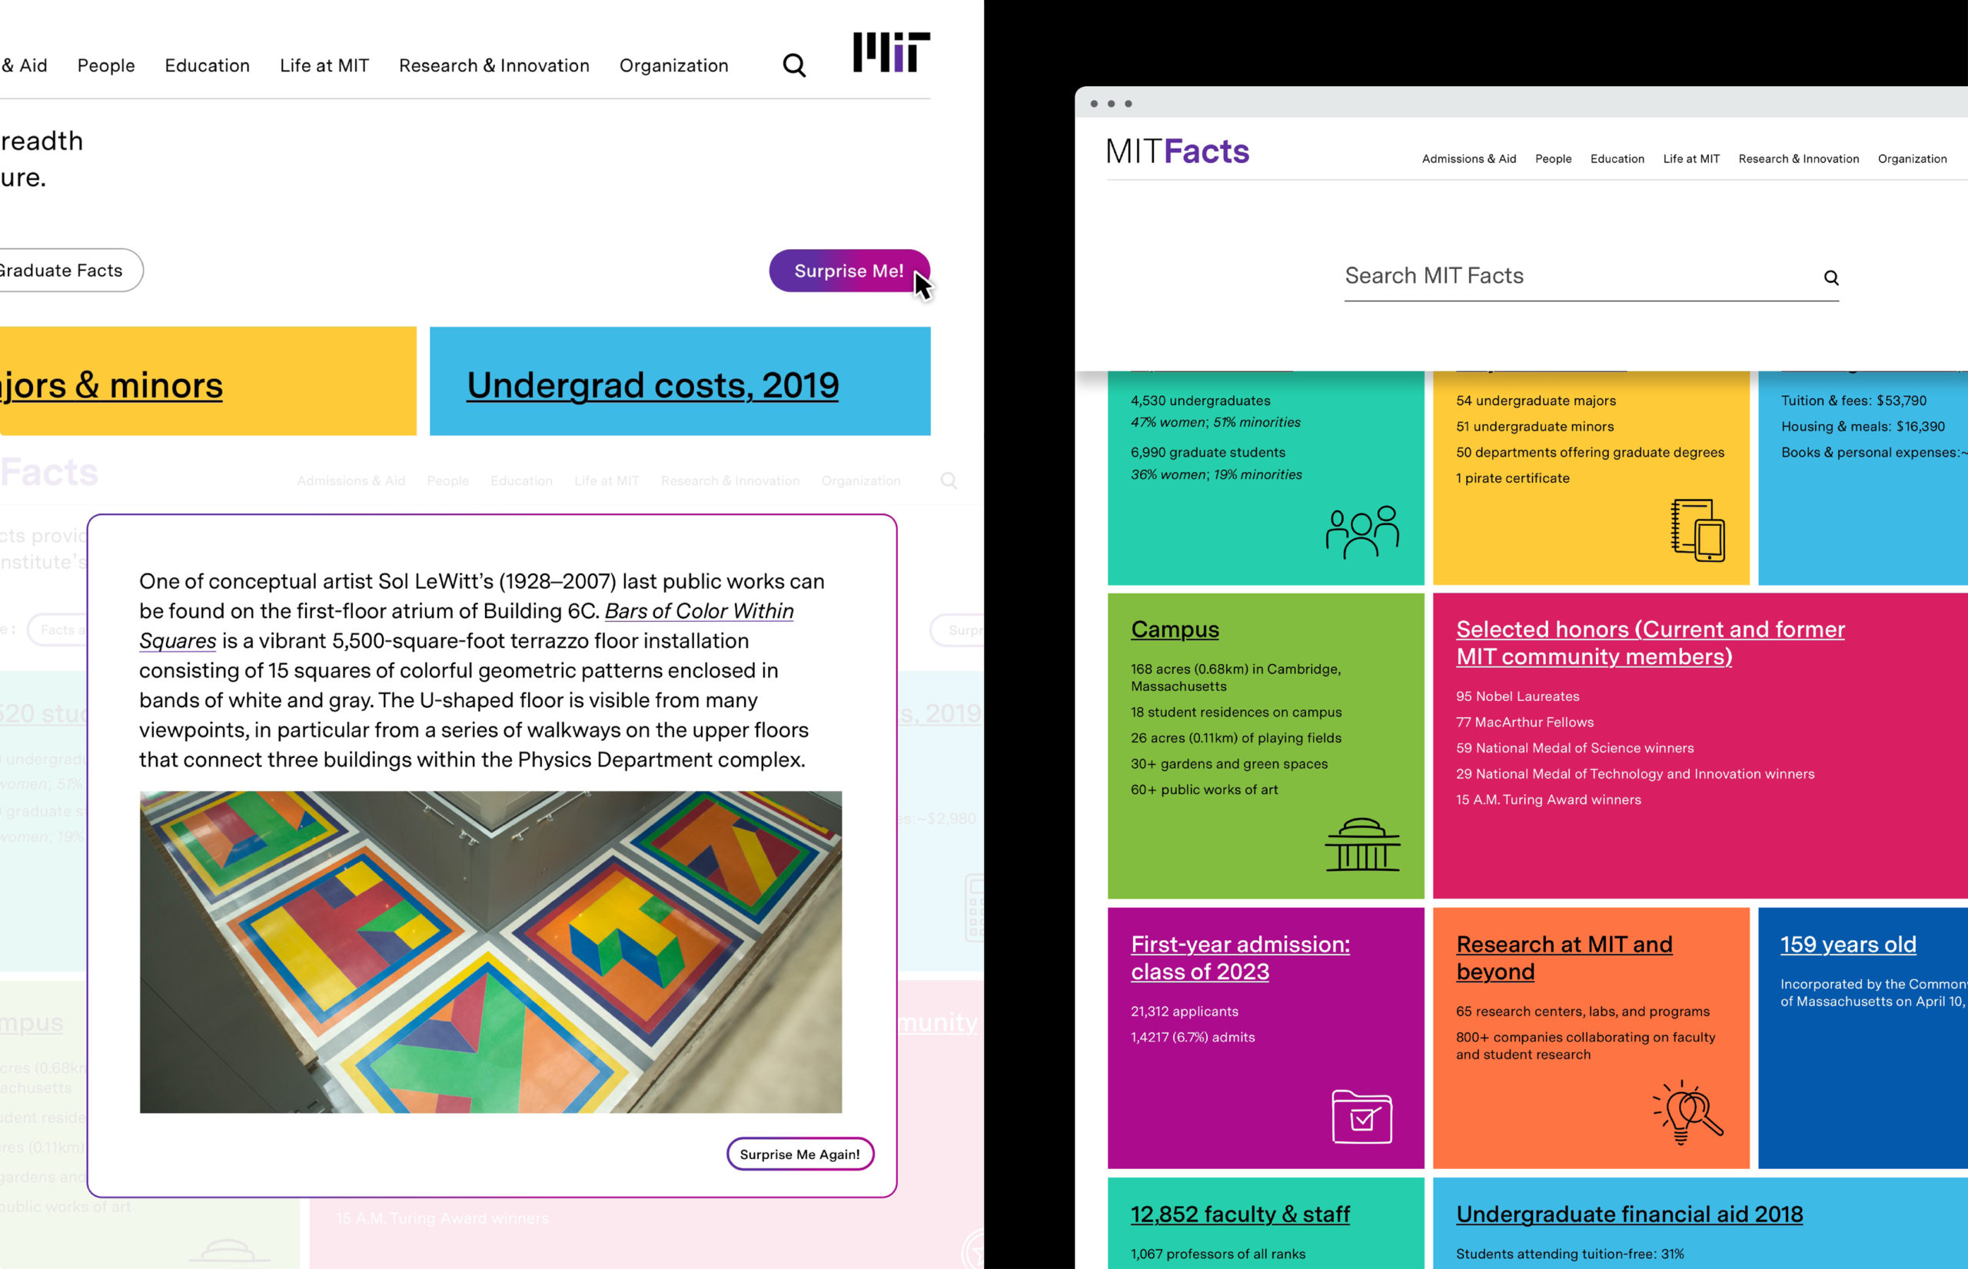Click '1,067 professors of all ranks' text
1968x1269 pixels.
[x=1217, y=1254]
